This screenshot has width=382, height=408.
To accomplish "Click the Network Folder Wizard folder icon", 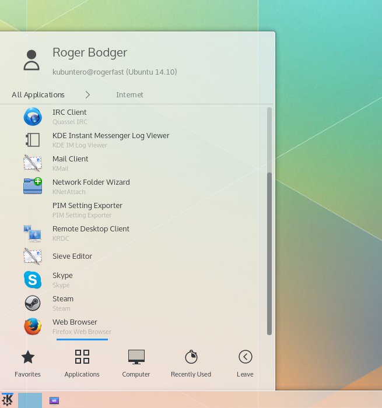I will [33, 186].
